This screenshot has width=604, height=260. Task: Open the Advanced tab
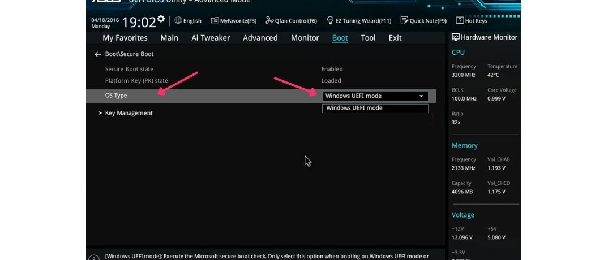coord(260,38)
